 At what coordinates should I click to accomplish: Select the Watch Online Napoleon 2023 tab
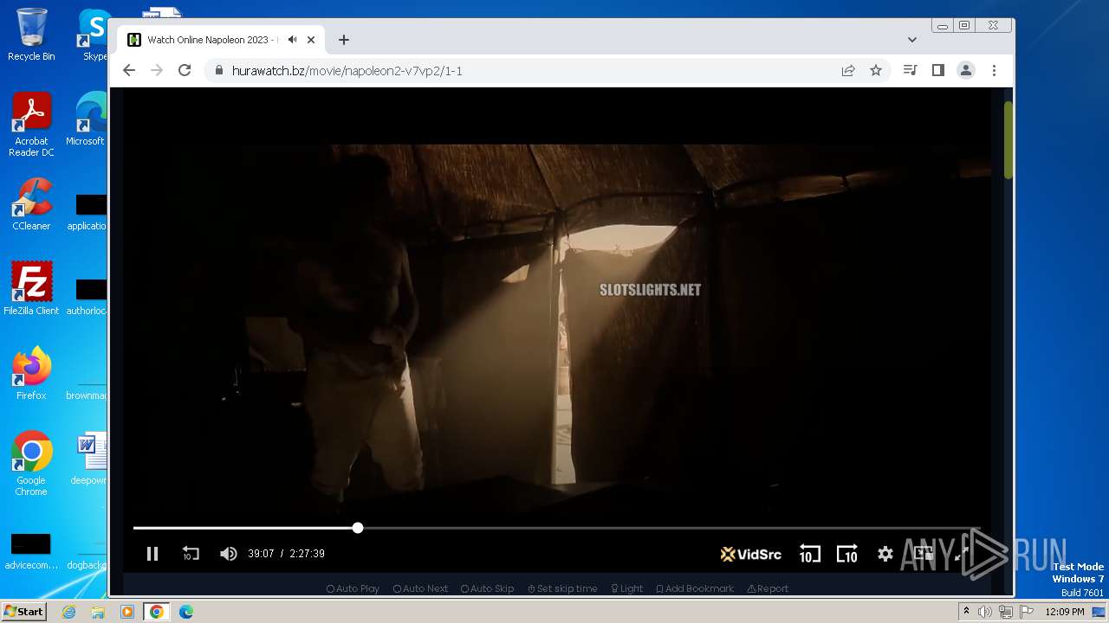221,40
